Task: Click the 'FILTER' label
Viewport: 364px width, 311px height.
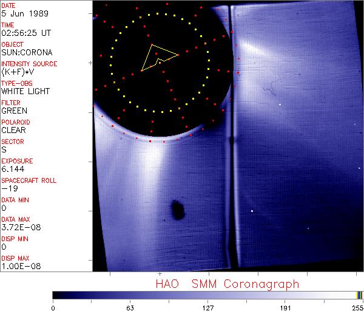Action: [11, 103]
